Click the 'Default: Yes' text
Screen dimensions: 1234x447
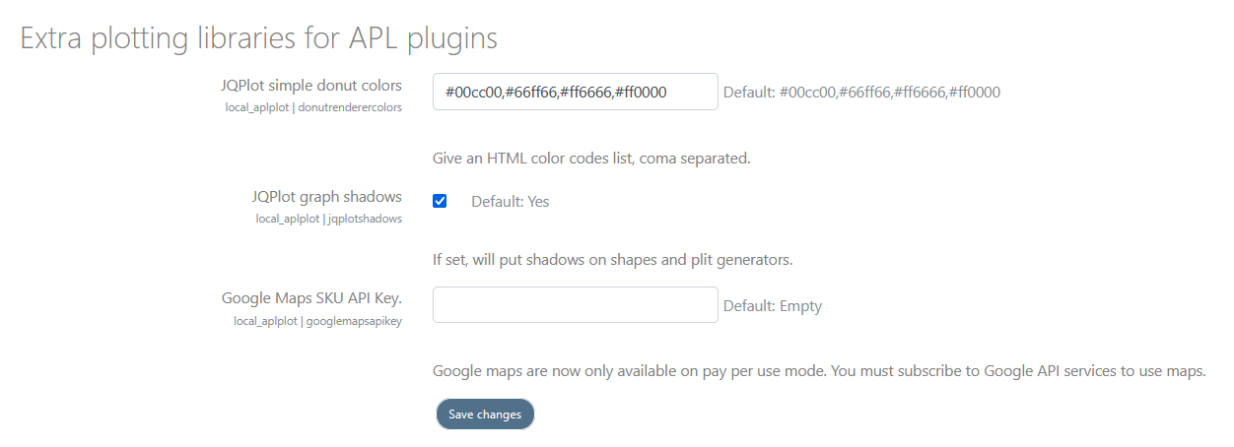click(510, 202)
